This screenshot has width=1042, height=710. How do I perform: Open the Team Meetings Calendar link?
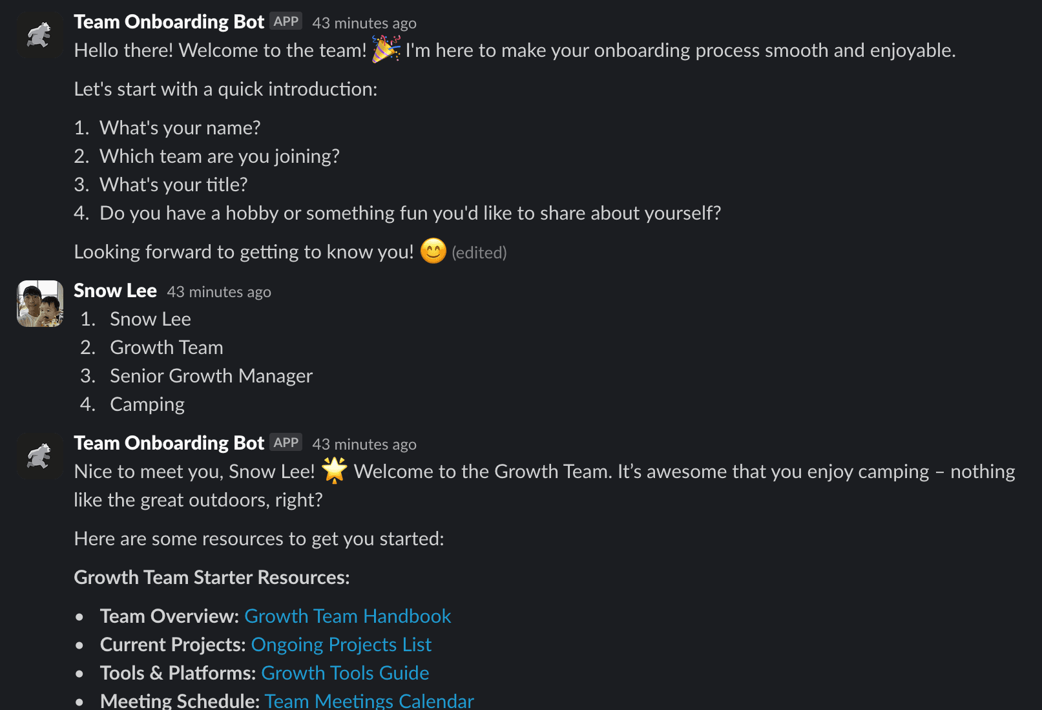[369, 701]
